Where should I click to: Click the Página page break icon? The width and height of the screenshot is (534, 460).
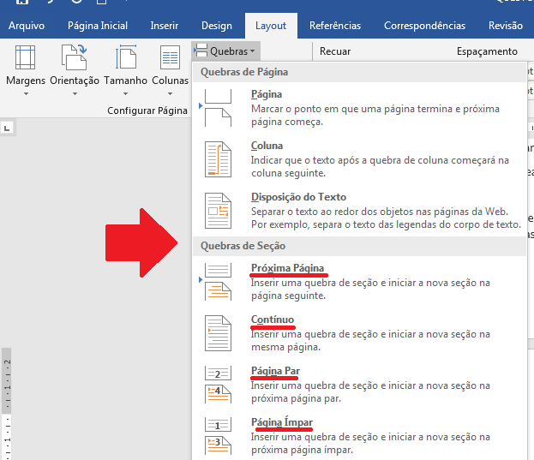(x=218, y=107)
